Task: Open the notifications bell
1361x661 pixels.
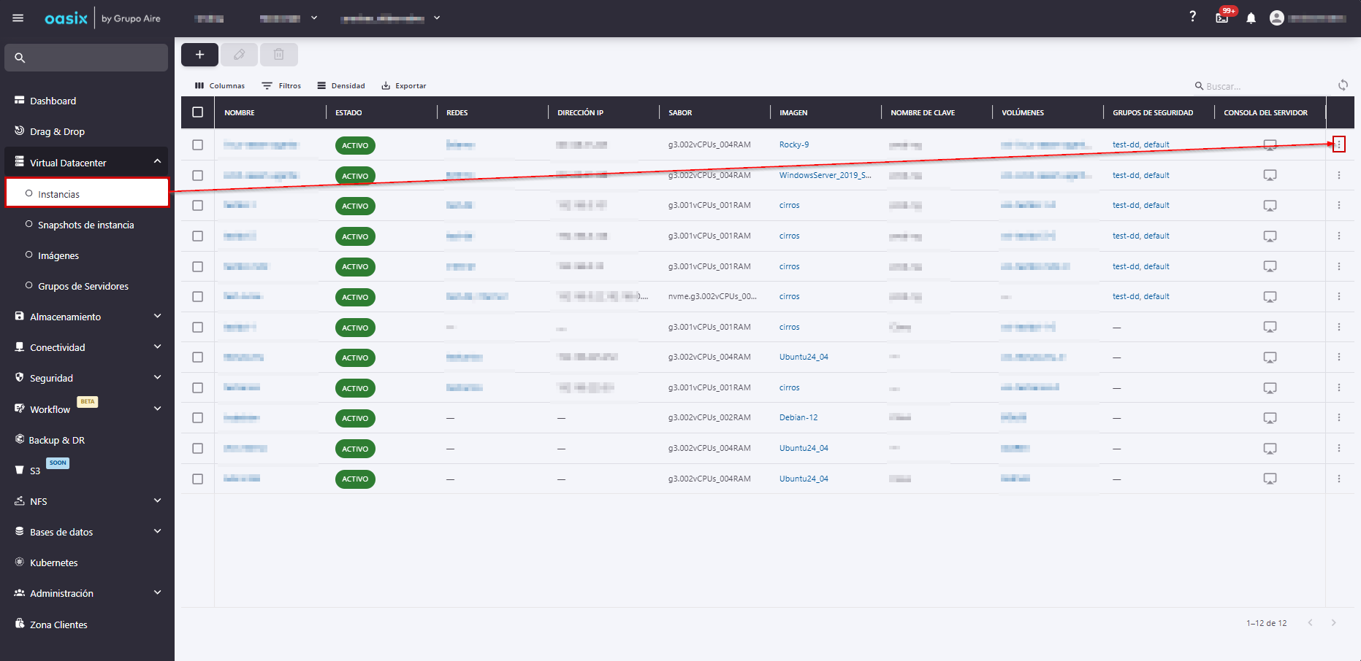Action: coord(1251,18)
